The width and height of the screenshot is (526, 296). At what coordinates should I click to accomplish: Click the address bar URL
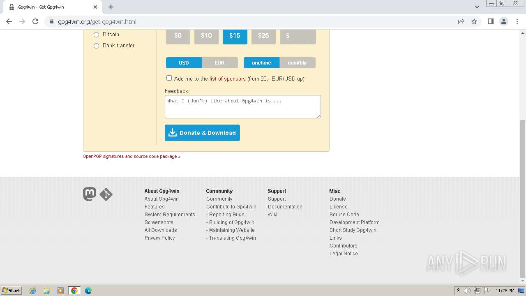[97, 22]
